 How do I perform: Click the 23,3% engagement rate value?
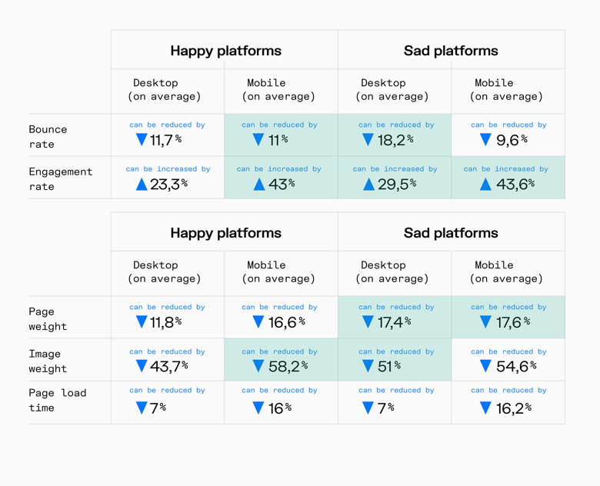(x=168, y=185)
